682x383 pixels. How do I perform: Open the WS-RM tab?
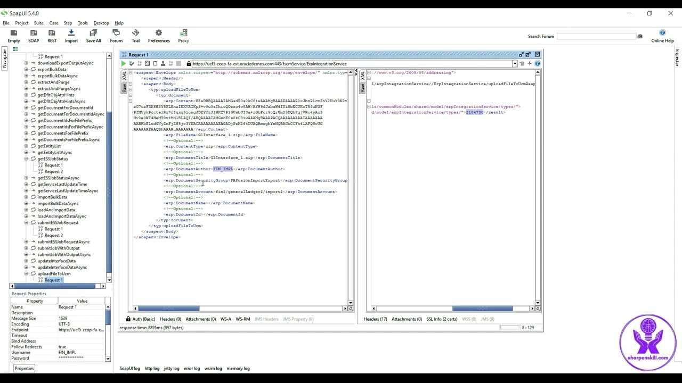(x=243, y=319)
